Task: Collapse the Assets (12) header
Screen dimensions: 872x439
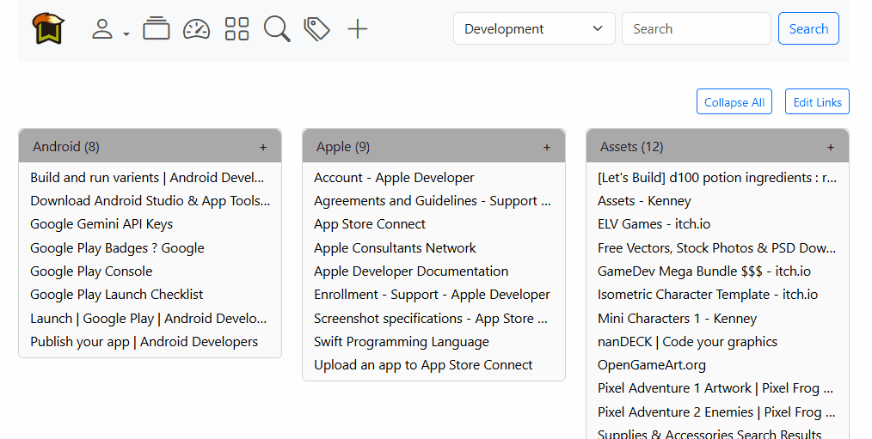Action: [x=632, y=147]
